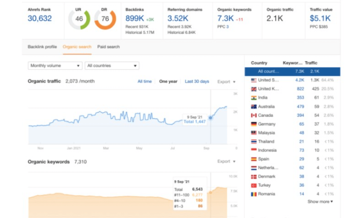Viewport: 363px width, 218px height.
Task: Select the All time range
Action: [x=145, y=81]
